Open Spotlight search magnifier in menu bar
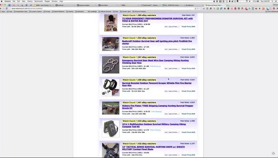This screenshot has width=278, height=158. tap(272, 1)
